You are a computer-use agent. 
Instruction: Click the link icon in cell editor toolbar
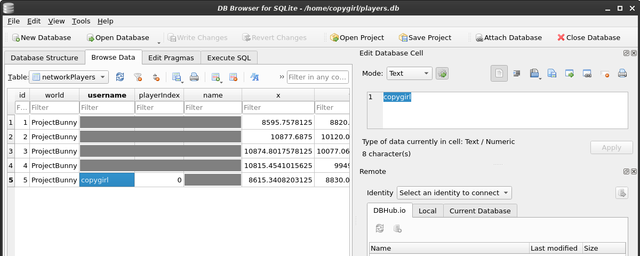(x=587, y=74)
